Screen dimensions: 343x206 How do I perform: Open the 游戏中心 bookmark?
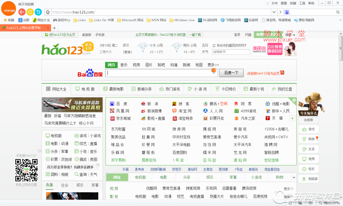(61, 20)
